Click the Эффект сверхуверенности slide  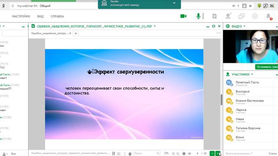point(124,94)
